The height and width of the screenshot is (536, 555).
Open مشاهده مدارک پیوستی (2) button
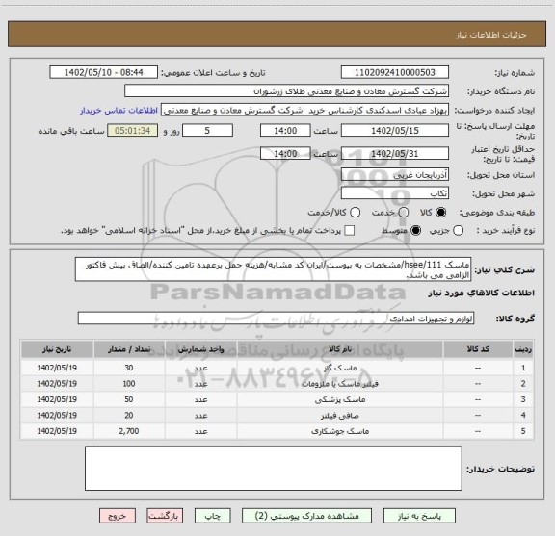306,516
